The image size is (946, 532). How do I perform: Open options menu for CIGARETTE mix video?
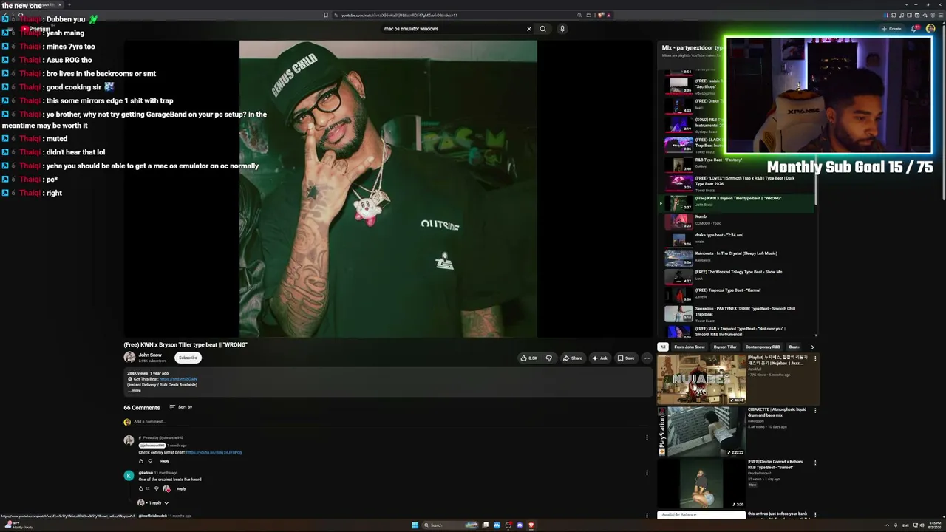click(815, 410)
